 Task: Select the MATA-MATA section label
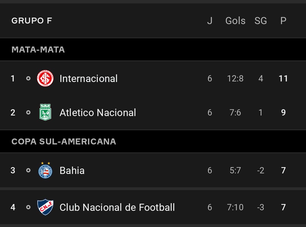point(38,49)
